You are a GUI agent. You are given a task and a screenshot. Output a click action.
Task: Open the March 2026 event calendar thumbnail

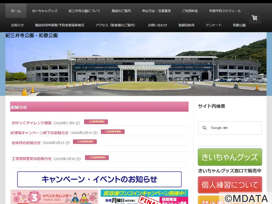[x=54, y=197]
